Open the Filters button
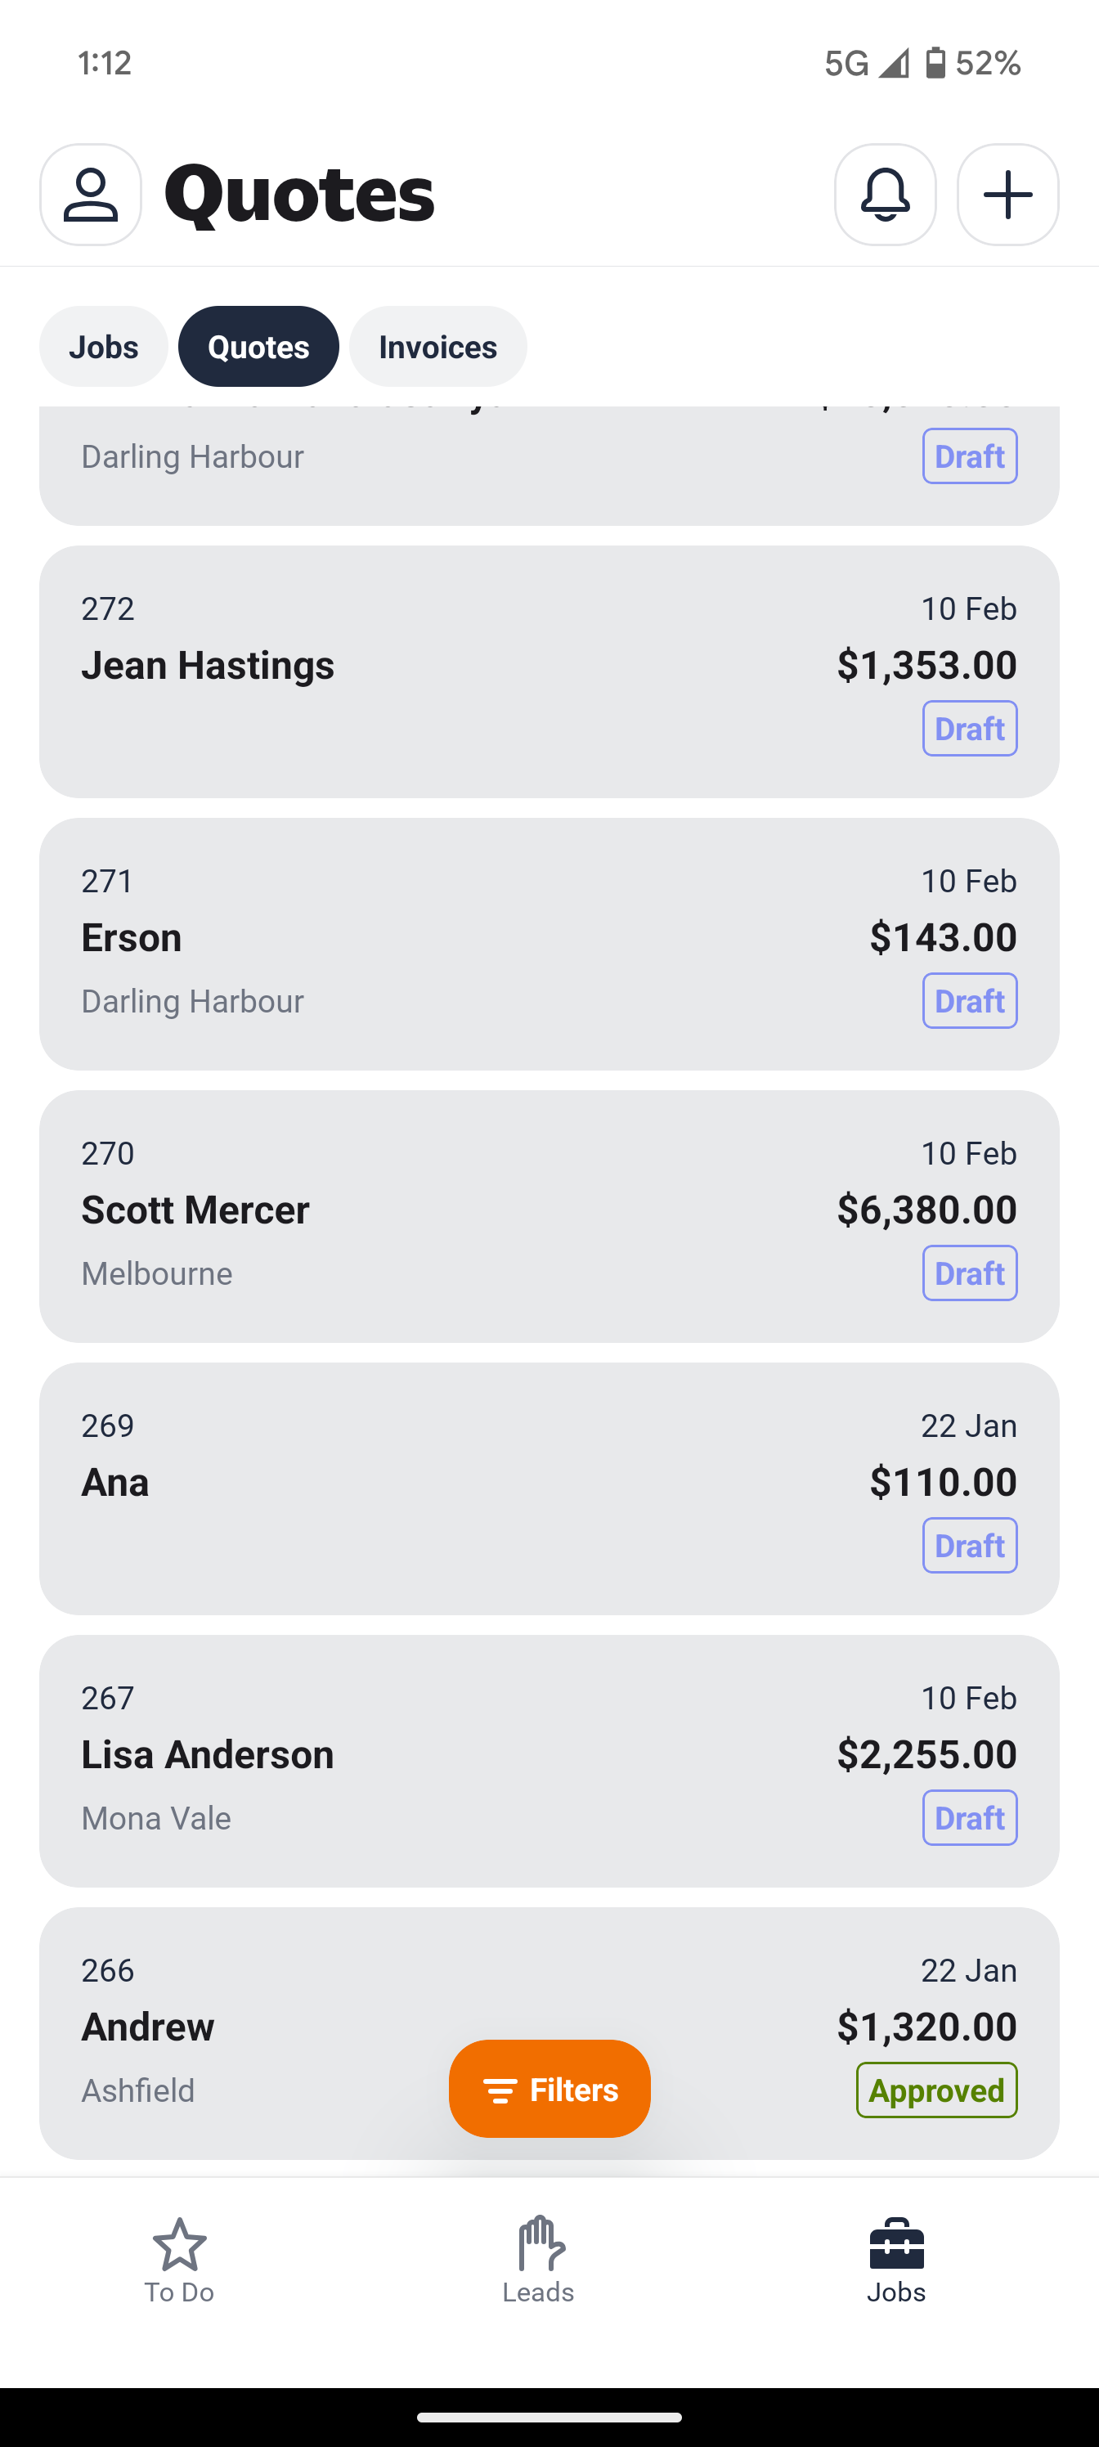Screen dimensions: 1099x2447 pos(550,2089)
